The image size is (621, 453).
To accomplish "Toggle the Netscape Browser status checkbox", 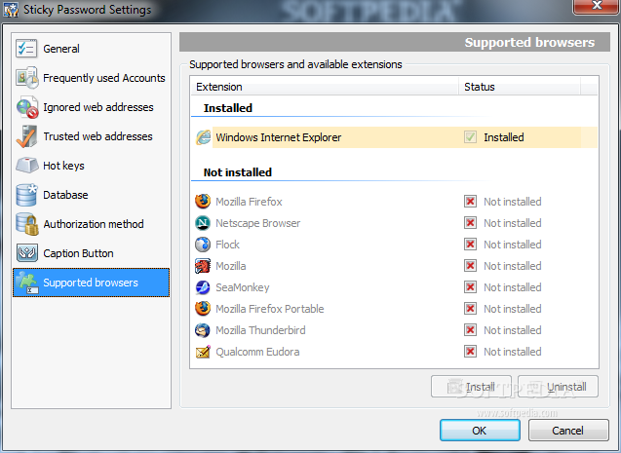I will [x=470, y=223].
